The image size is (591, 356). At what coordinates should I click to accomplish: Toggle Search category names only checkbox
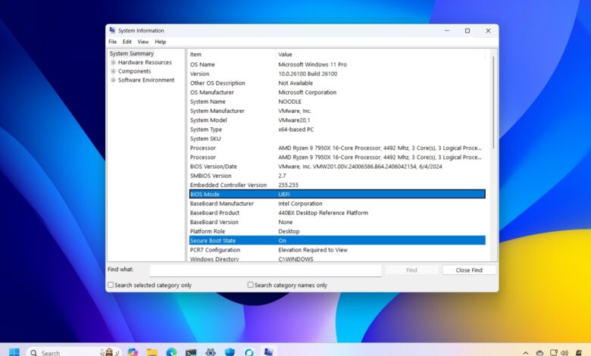coord(250,285)
